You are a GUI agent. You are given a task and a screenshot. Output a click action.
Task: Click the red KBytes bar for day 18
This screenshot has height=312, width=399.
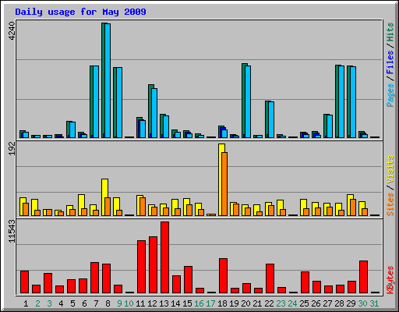[223, 276]
